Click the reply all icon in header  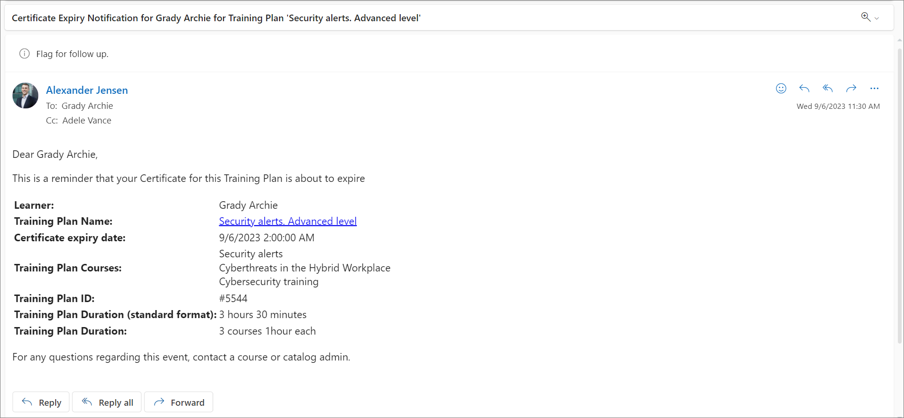[828, 89]
